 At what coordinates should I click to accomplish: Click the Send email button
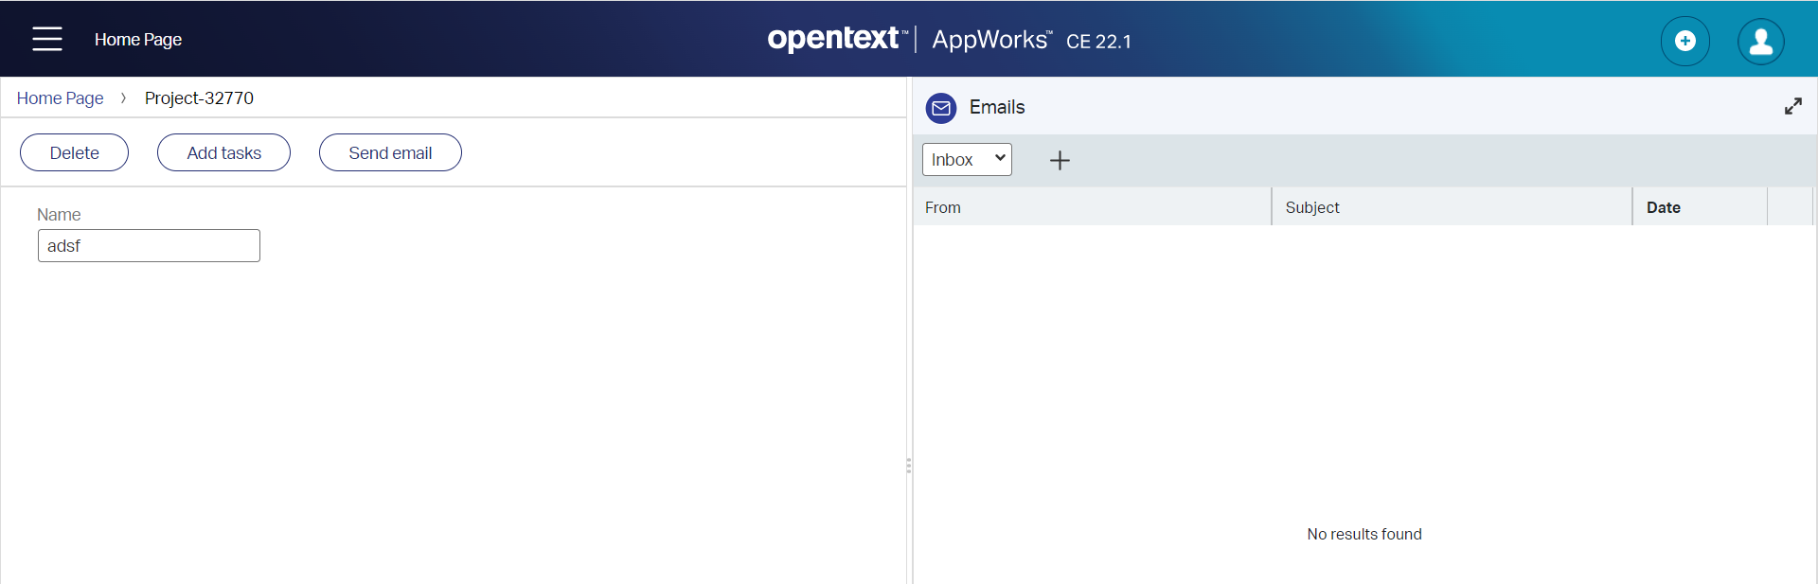390,152
